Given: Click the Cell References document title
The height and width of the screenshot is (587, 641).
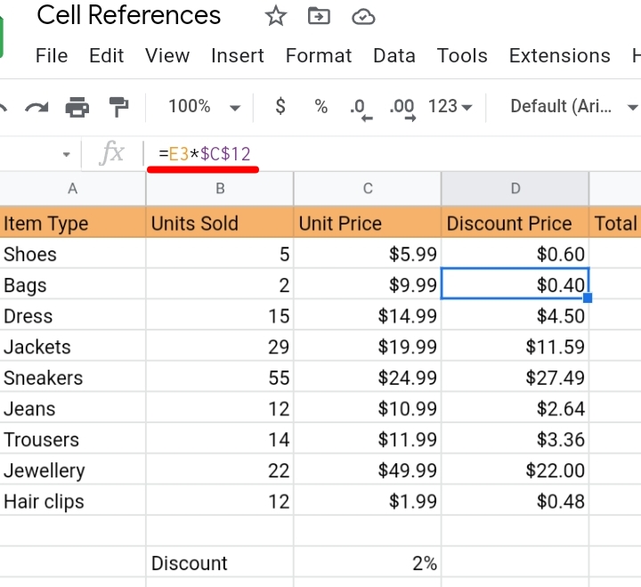Looking at the screenshot, I should click(129, 15).
